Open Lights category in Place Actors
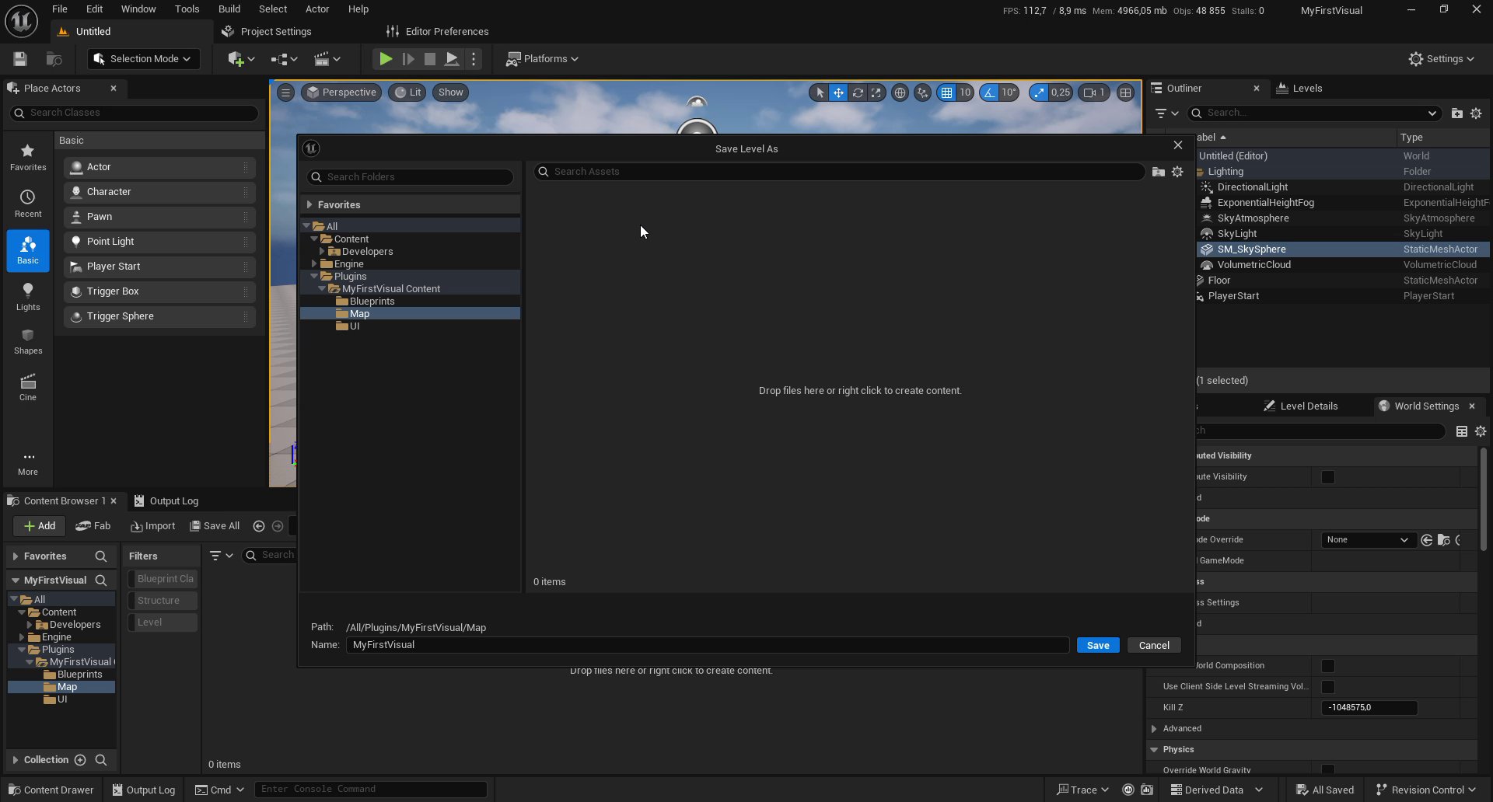The height and width of the screenshot is (802, 1493). pos(28,297)
